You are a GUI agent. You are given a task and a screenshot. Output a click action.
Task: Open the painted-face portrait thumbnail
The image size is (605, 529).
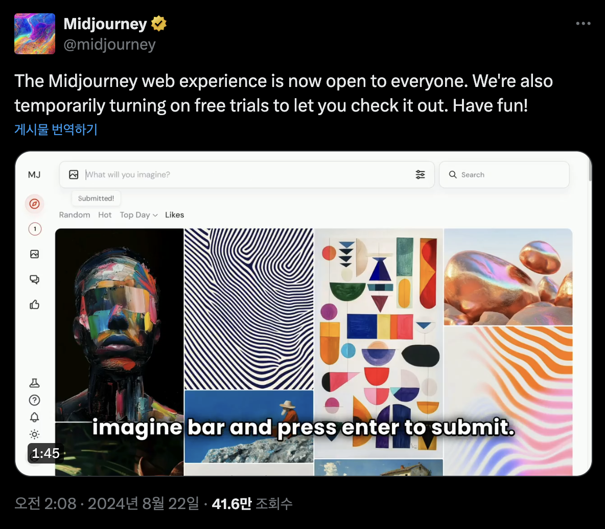click(x=119, y=325)
